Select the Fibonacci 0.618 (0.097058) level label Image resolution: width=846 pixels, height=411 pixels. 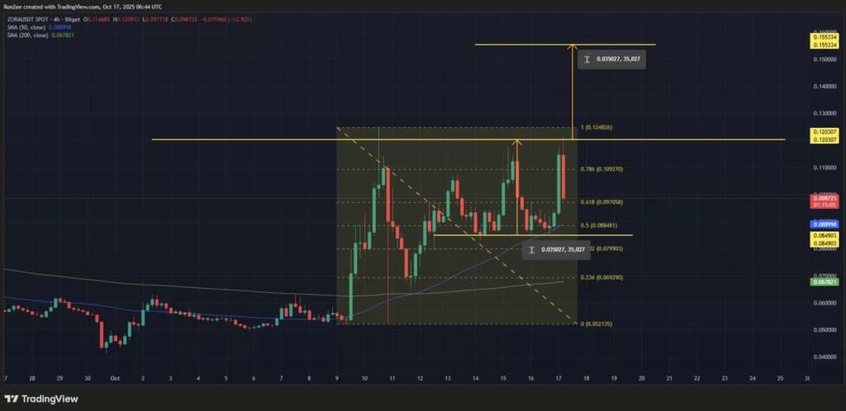click(602, 202)
